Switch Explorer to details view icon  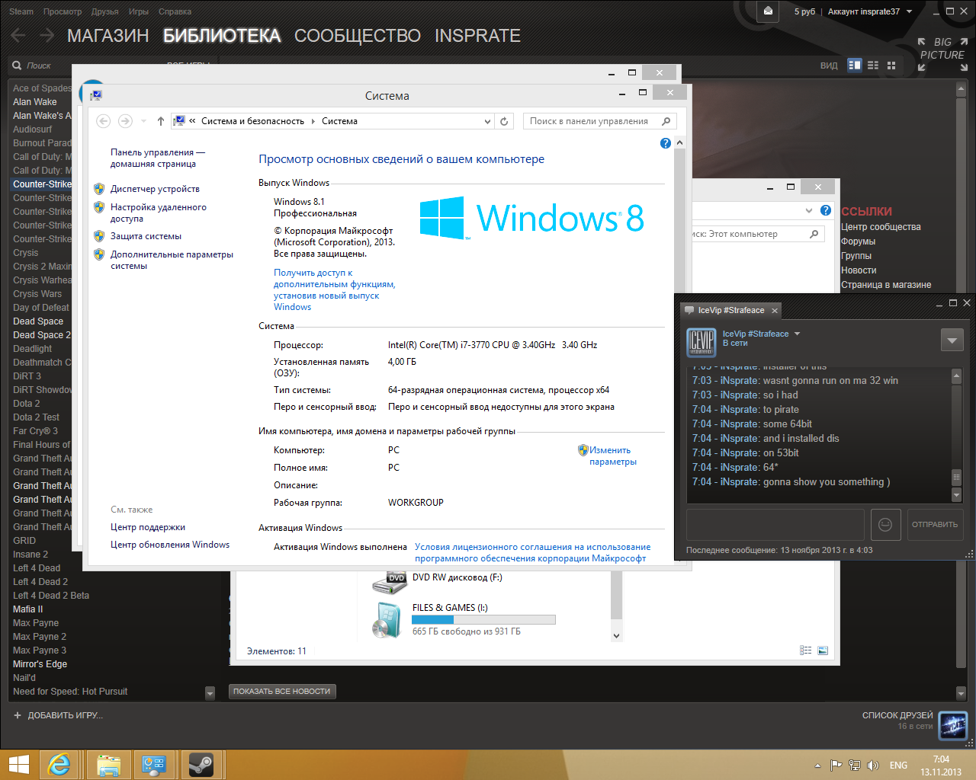click(806, 651)
